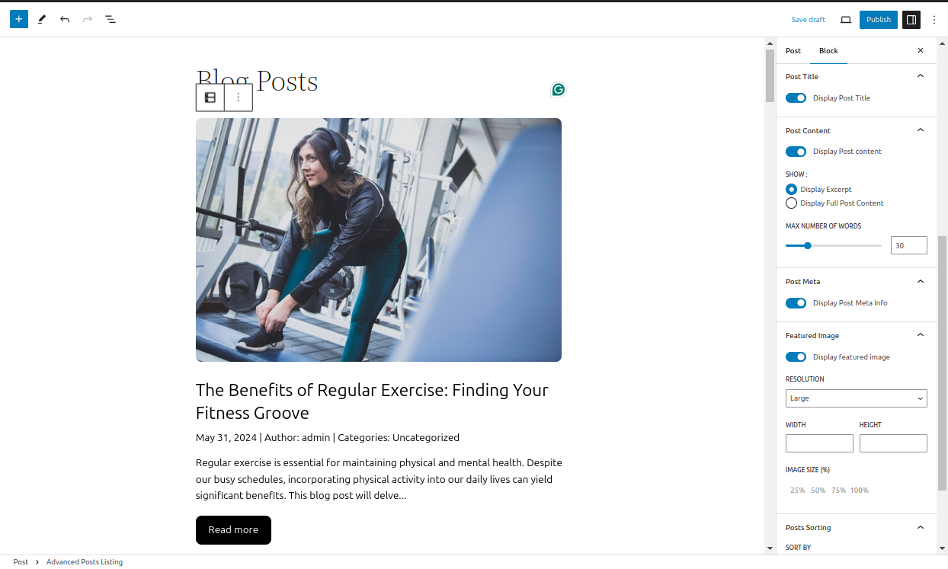Click the Publish button
The height and width of the screenshot is (569, 948).
coord(878,20)
